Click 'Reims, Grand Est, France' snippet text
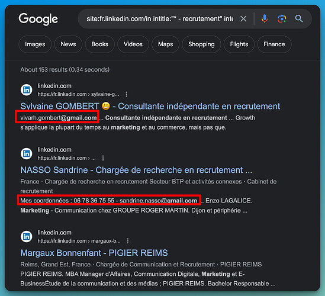325x296 pixels. 55,265
